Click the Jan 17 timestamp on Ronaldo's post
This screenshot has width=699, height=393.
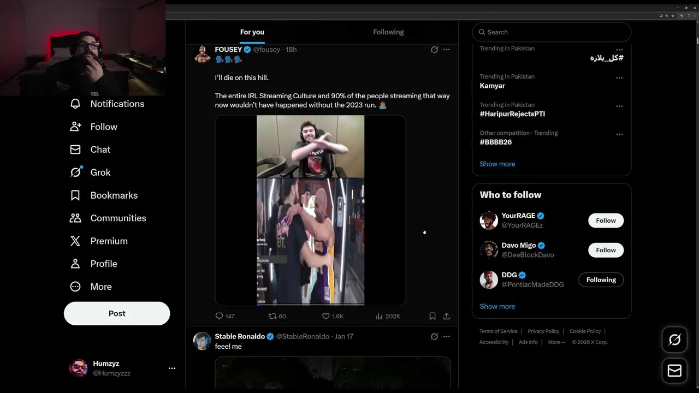point(344,337)
